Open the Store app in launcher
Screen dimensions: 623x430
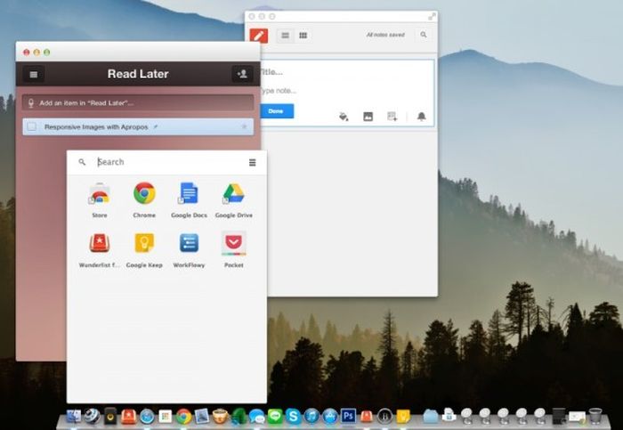coord(100,200)
